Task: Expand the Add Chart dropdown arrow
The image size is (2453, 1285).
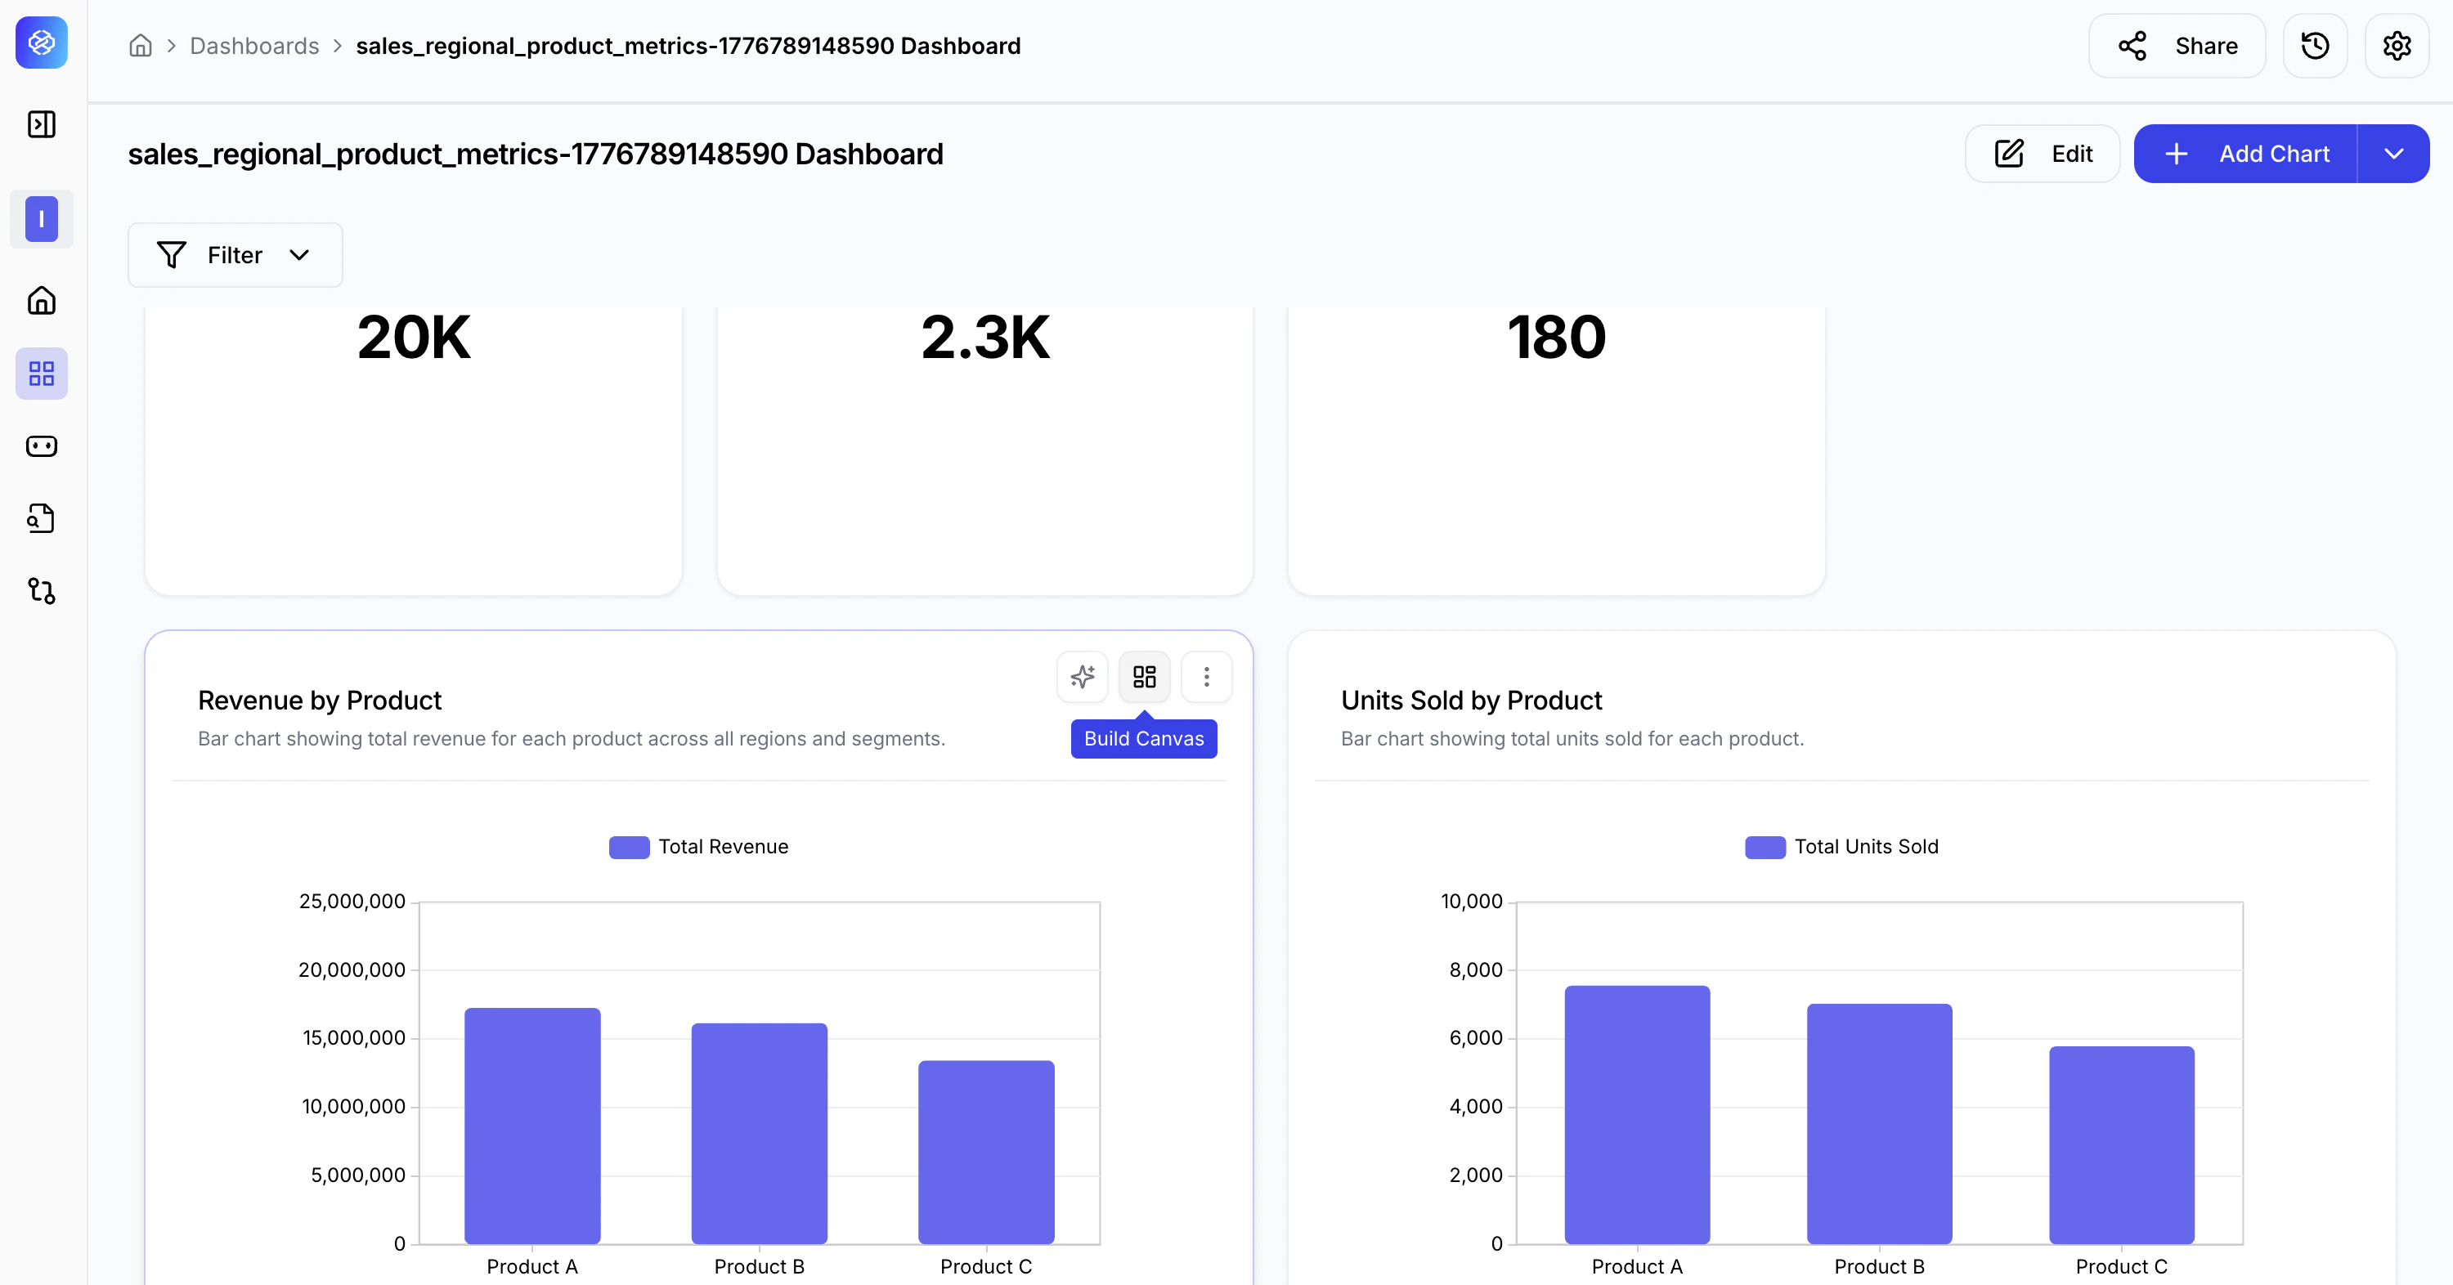Action: point(2394,153)
